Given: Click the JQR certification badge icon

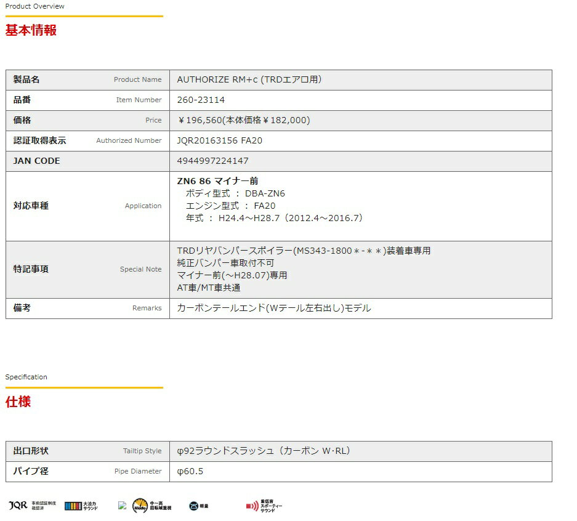Looking at the screenshot, I should point(18,506).
